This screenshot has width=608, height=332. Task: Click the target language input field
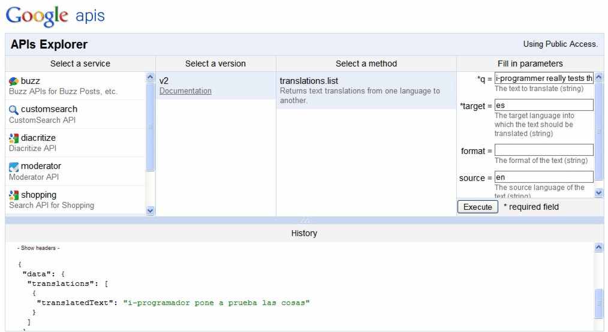(x=544, y=105)
